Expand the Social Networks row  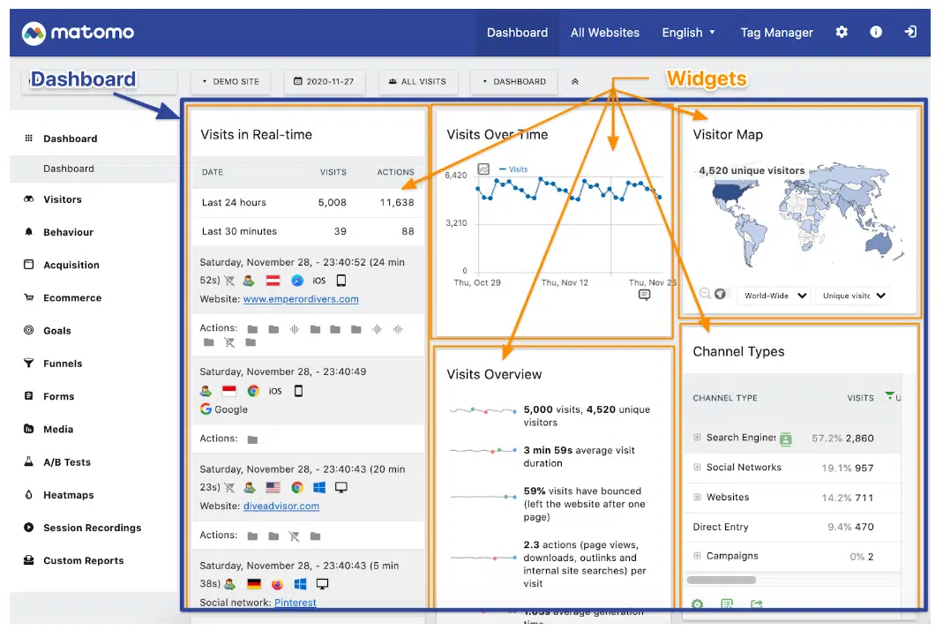pyautogui.click(x=697, y=468)
